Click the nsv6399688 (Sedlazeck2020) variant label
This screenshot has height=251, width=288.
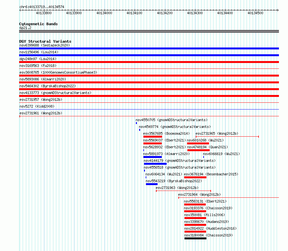(x=45, y=45)
